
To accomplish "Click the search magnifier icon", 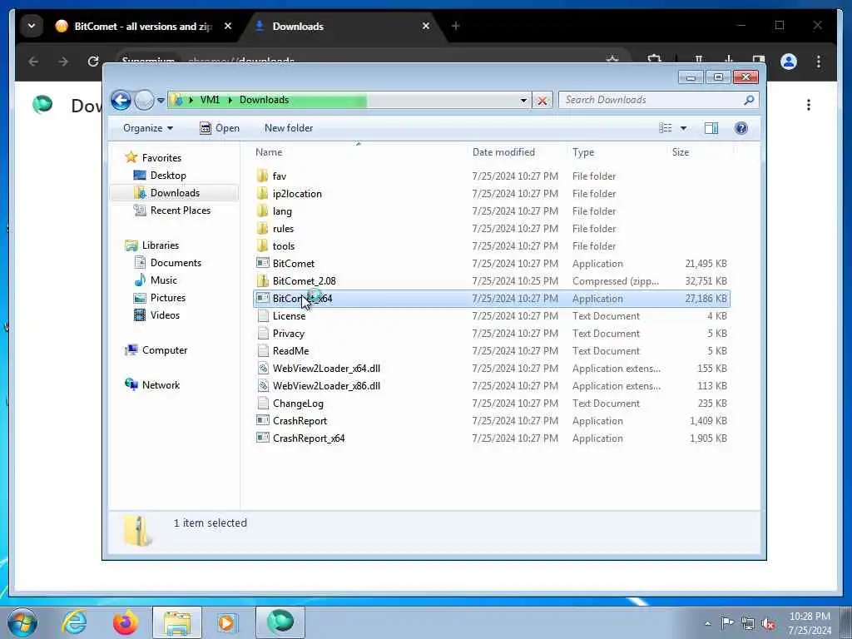I will 750,100.
